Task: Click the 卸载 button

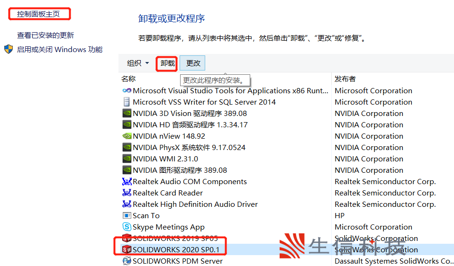Action: coord(168,63)
